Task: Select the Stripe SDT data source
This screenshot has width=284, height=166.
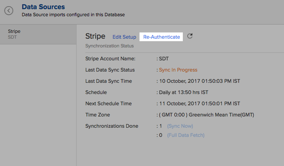Action: [38, 34]
